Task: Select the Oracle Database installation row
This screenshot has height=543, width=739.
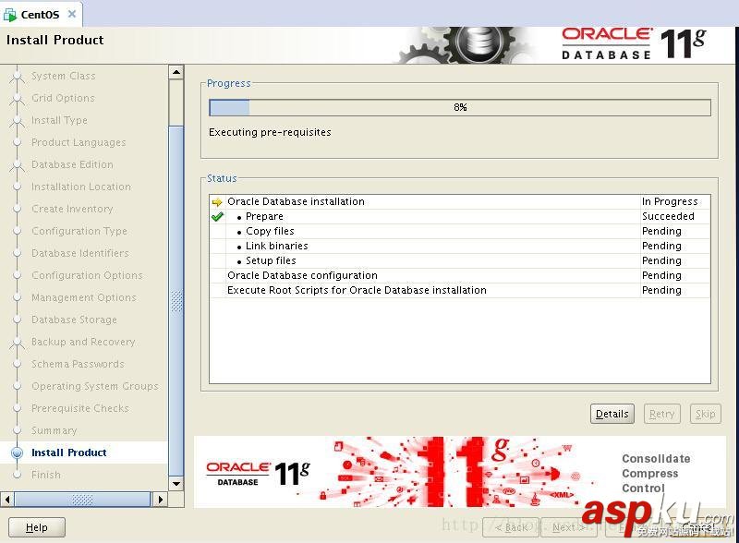Action: tap(459, 201)
